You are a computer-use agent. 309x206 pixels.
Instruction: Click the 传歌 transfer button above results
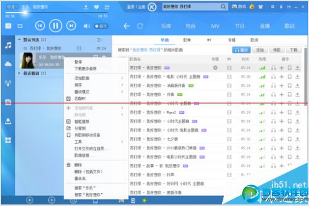(x=277, y=50)
